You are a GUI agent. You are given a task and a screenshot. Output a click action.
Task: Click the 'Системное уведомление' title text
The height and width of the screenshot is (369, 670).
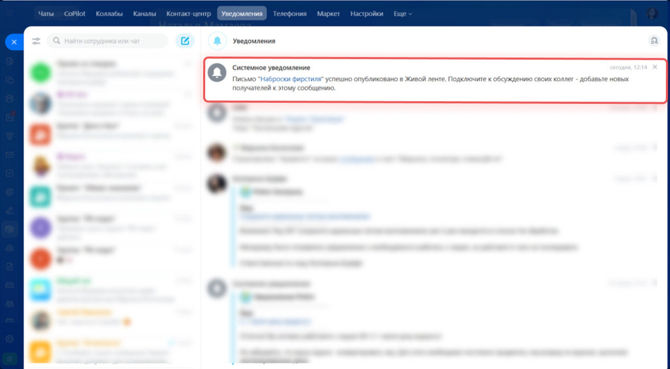[271, 68]
